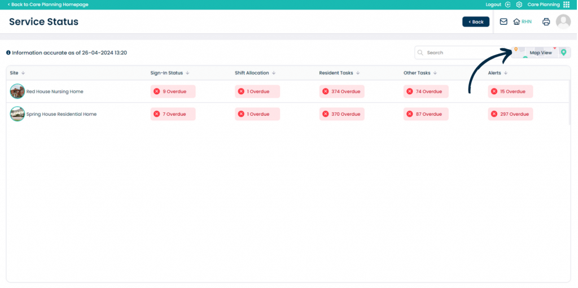The height and width of the screenshot is (288, 578).
Task: Open the Care Planning apps grid icon
Action: pos(566,5)
